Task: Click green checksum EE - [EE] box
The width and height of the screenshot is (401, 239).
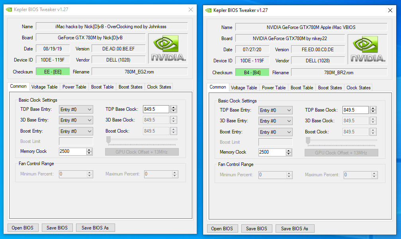Action: 53,72
